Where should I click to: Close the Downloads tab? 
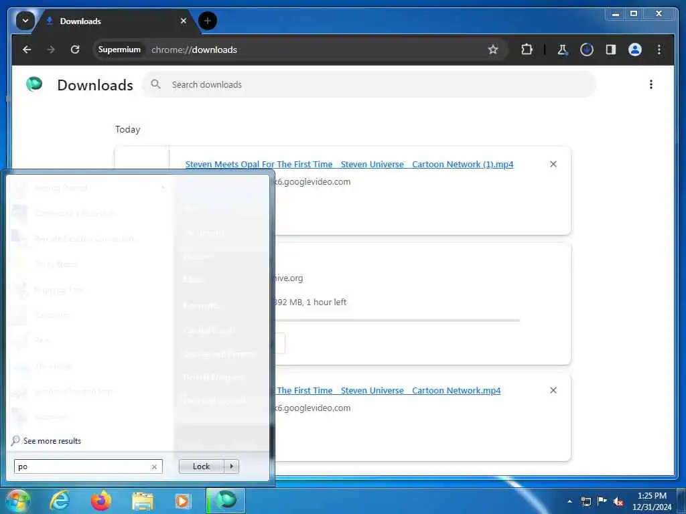click(184, 21)
